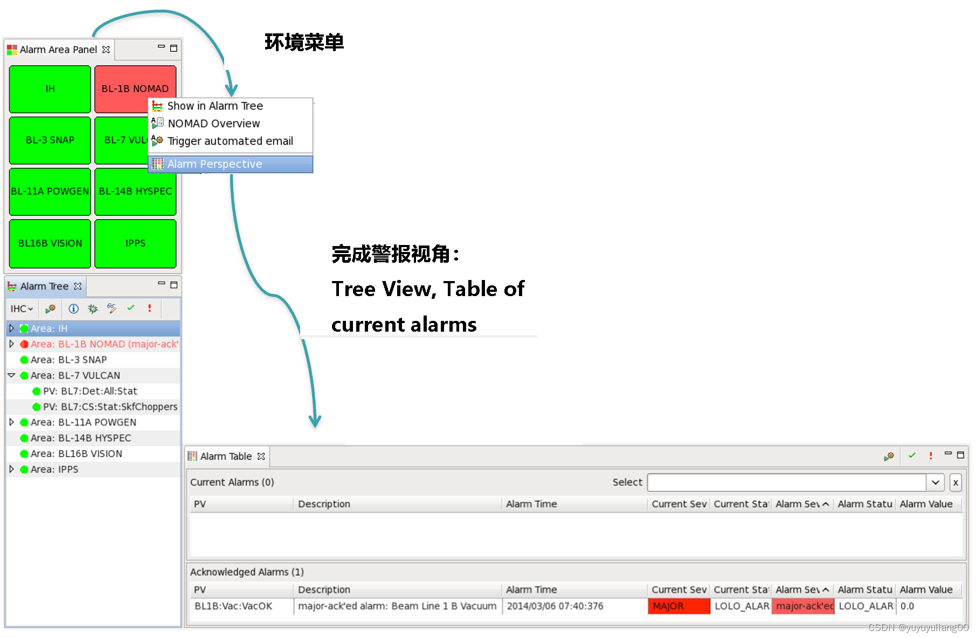Image resolution: width=977 pixels, height=638 pixels.
Task: Click the debug bug icon in Alarm Tree toolbar
Action: pos(93,309)
